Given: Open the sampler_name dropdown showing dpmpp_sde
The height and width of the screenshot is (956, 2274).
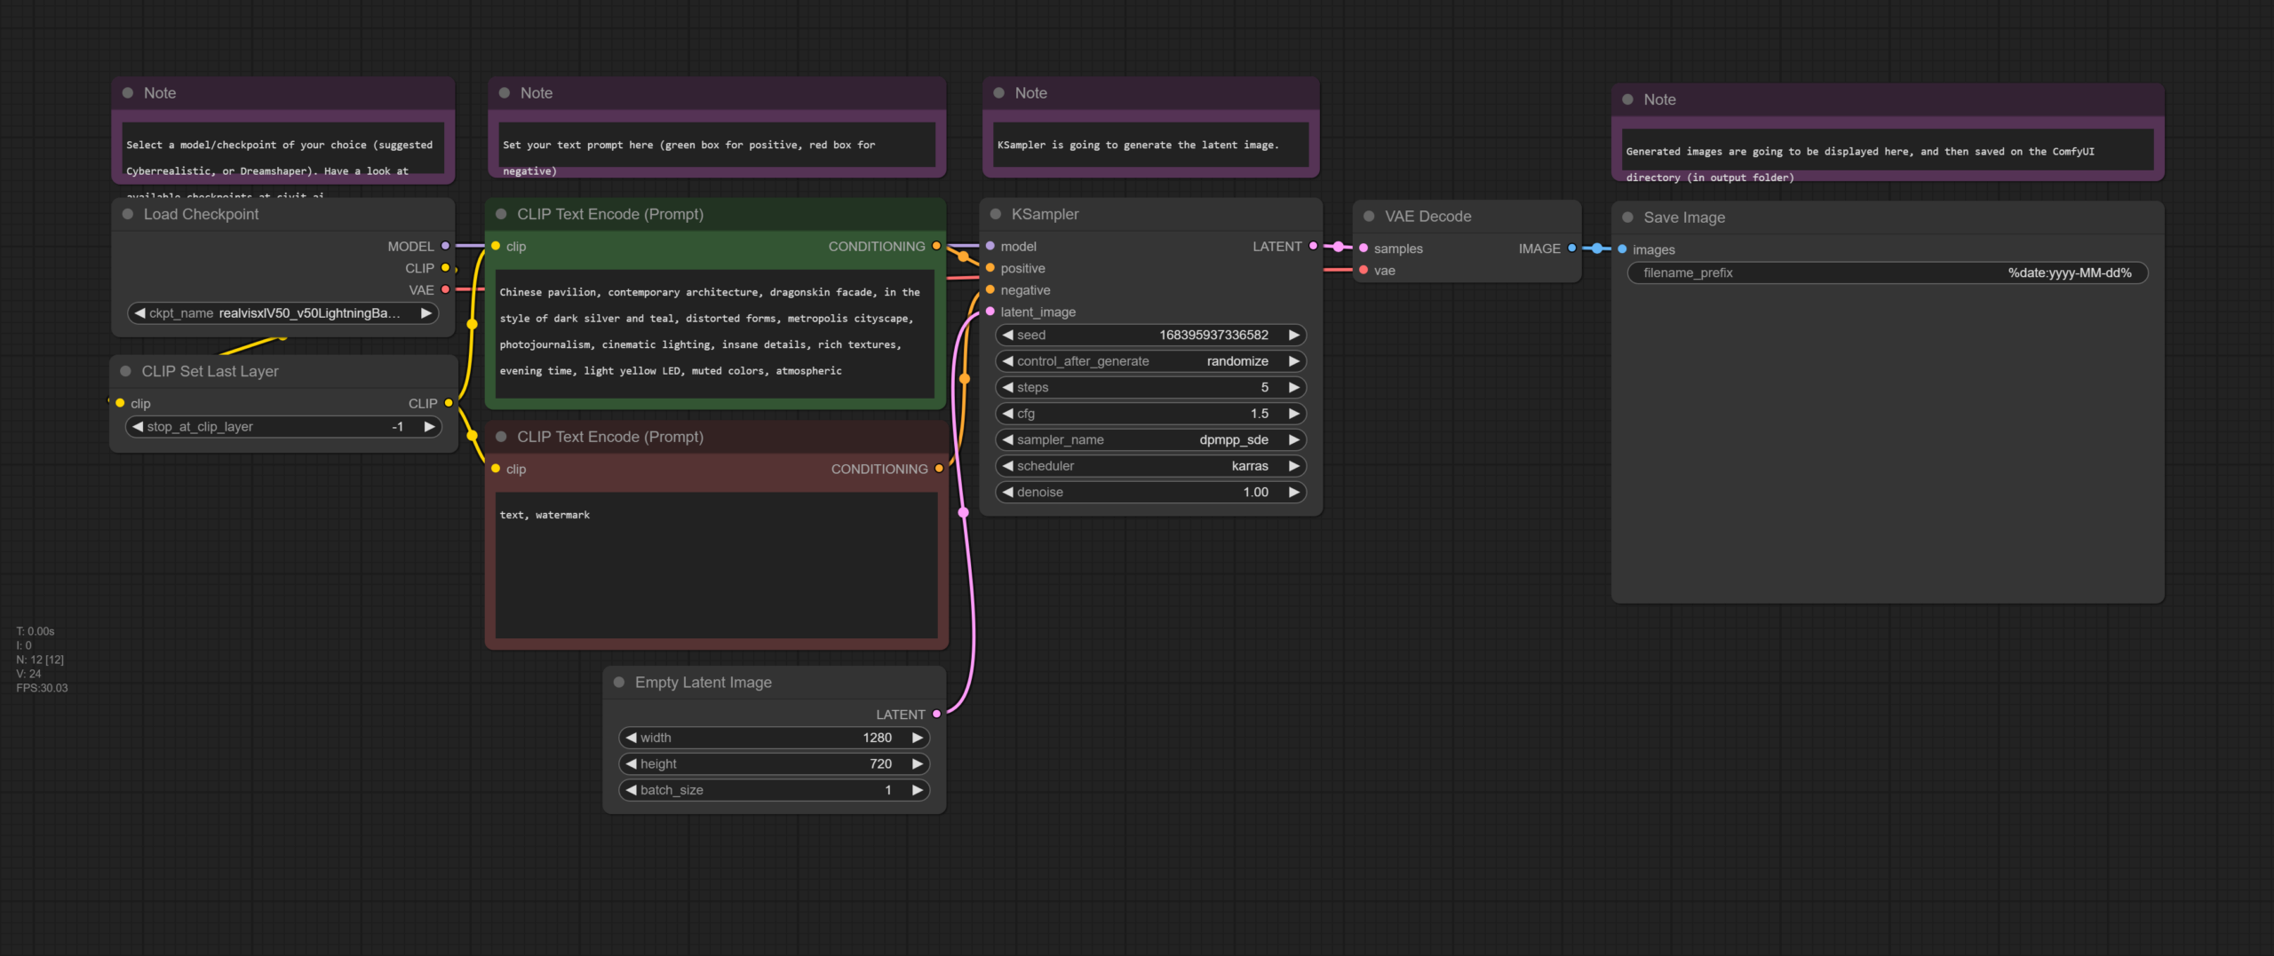Looking at the screenshot, I should tap(1149, 439).
